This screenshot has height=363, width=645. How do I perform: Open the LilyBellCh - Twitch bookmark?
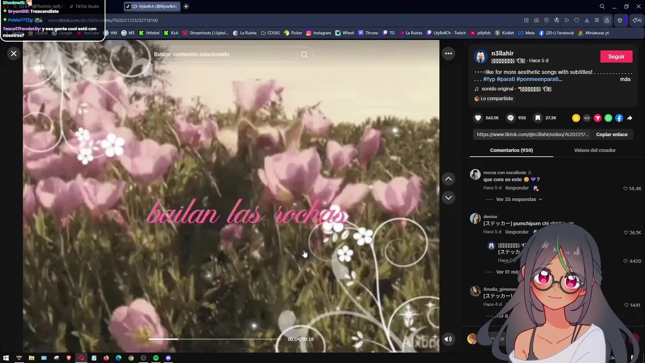[446, 33]
